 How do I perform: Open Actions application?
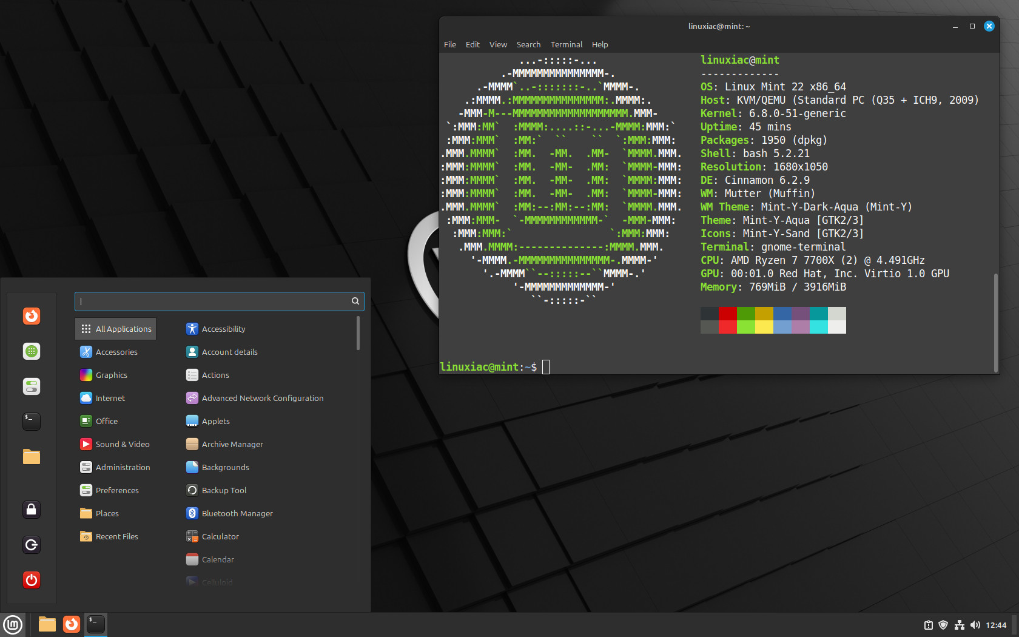pos(208,375)
